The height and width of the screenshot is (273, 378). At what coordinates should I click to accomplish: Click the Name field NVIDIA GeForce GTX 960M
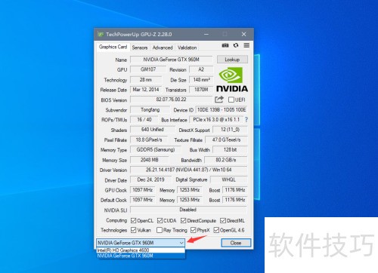pos(172,60)
